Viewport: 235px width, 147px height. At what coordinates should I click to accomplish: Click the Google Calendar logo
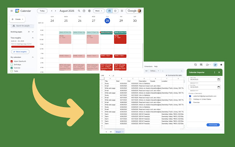(17, 11)
